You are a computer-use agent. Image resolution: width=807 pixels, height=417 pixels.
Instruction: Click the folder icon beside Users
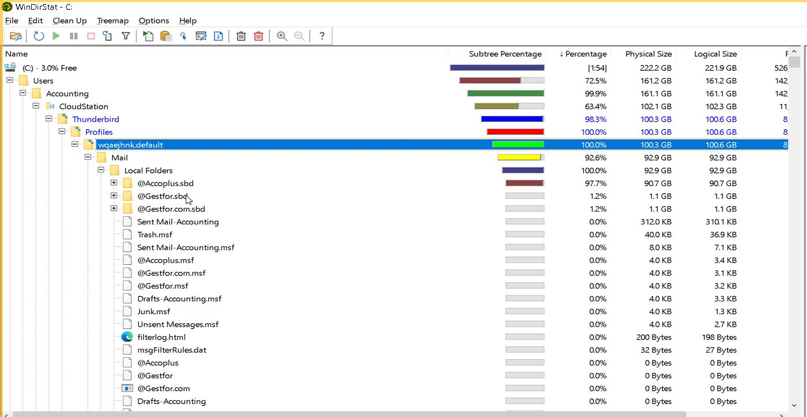23,80
